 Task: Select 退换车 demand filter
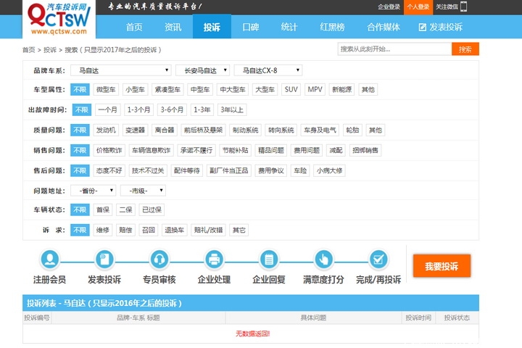(175, 230)
